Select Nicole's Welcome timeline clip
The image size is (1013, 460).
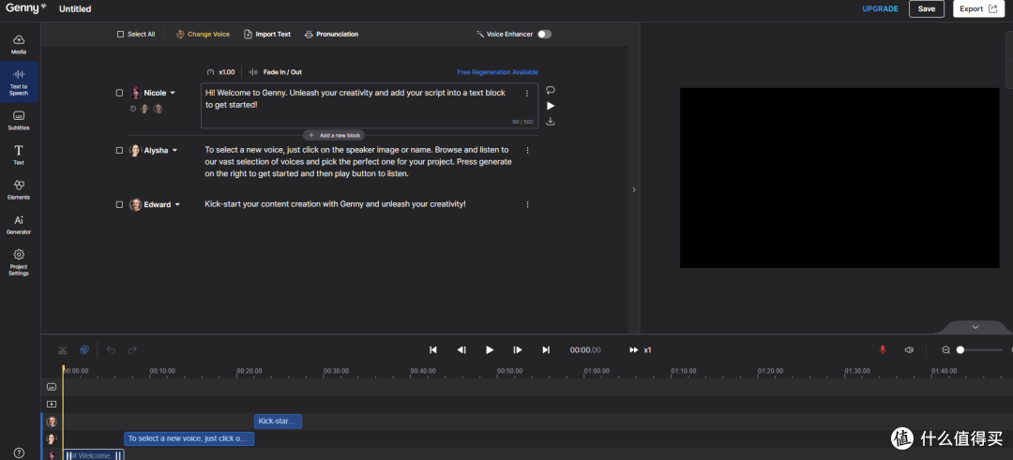pyautogui.click(x=94, y=454)
